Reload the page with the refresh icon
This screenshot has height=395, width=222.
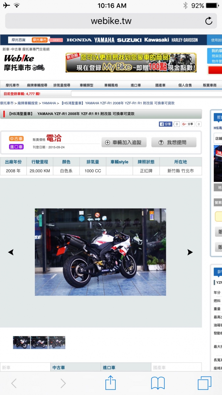pyautogui.click(x=209, y=21)
